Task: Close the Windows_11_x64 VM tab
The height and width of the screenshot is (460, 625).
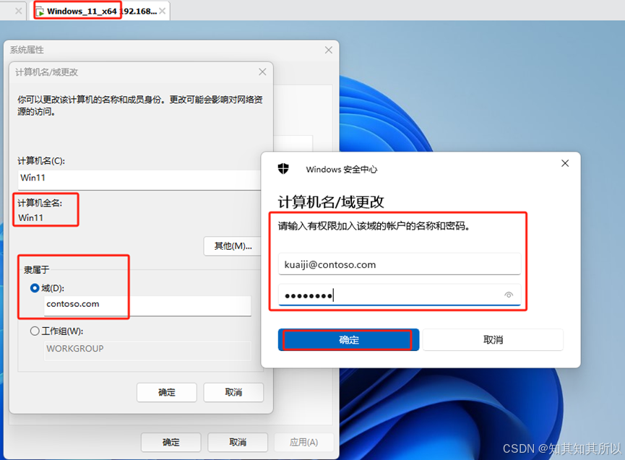Action: 163,11
